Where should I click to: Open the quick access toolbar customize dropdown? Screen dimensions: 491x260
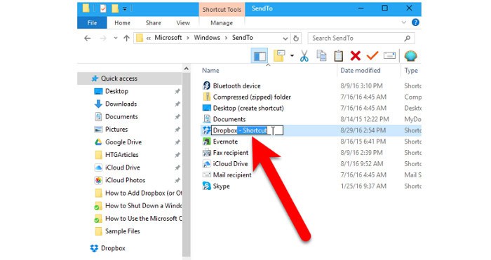125,9
